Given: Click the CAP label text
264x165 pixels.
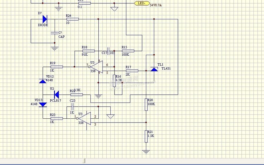Looking at the screenshot, I should (61, 37).
